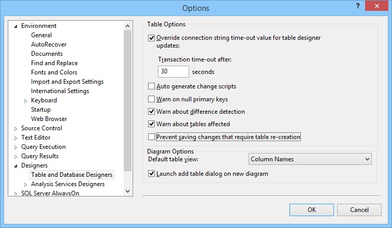Uncheck Override connection string time-out checkbox
The width and height of the screenshot is (392, 228).
click(x=151, y=38)
